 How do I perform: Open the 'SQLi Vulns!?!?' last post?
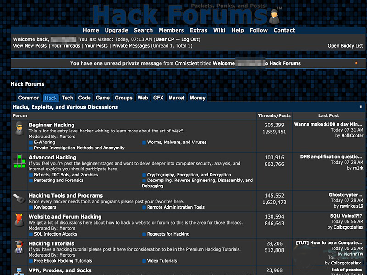(346, 216)
